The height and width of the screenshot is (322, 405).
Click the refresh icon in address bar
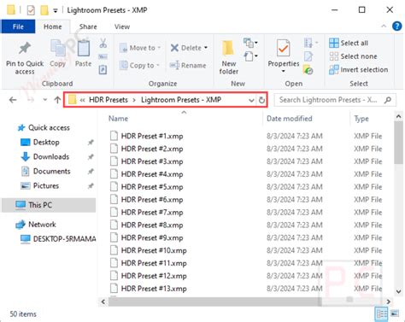point(261,100)
